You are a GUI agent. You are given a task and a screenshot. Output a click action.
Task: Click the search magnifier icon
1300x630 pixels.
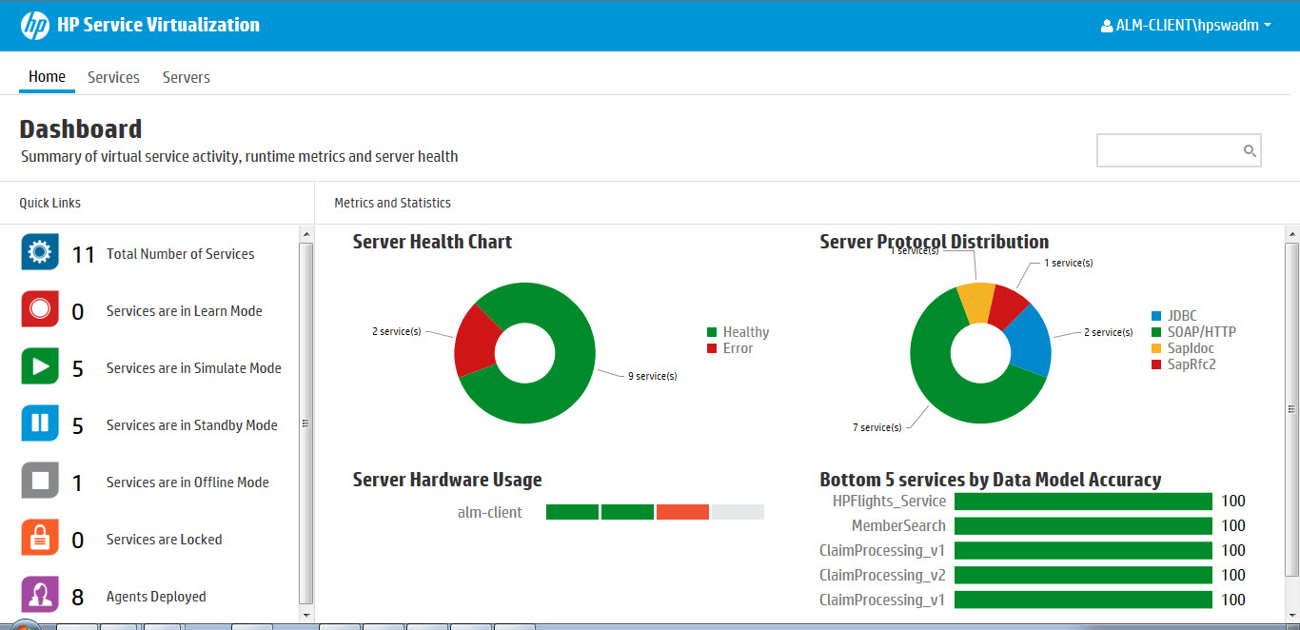coord(1250,150)
